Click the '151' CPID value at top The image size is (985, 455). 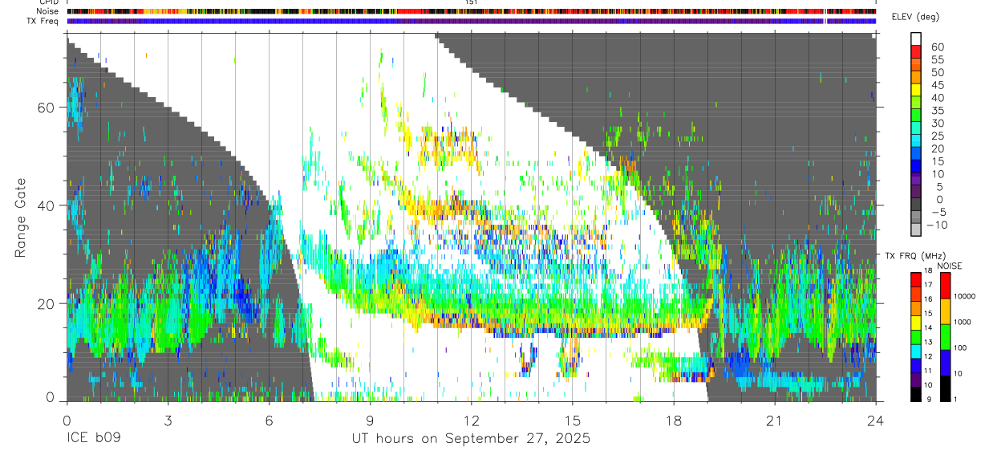click(x=472, y=2)
